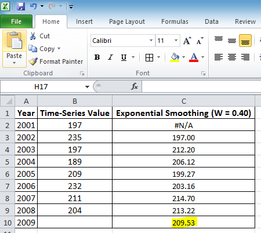This screenshot has width=261, height=233.
Task: Click the Increase Font Size icon
Action: point(187,41)
